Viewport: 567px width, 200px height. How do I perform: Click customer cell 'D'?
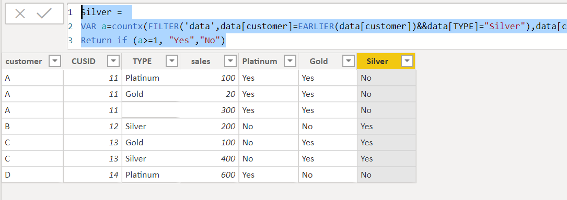32,175
